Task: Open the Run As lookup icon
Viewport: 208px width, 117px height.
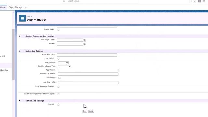Action: [x=84, y=44]
